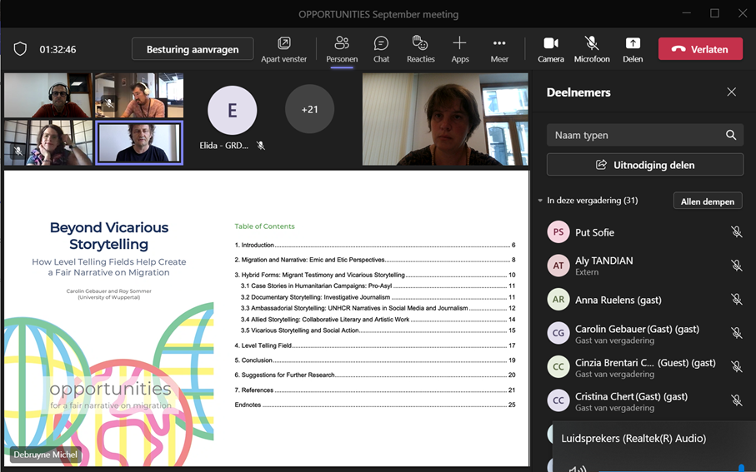Screen dimensions: 756x472
Task: Expand the +21 hidden participants
Action: coord(309,109)
